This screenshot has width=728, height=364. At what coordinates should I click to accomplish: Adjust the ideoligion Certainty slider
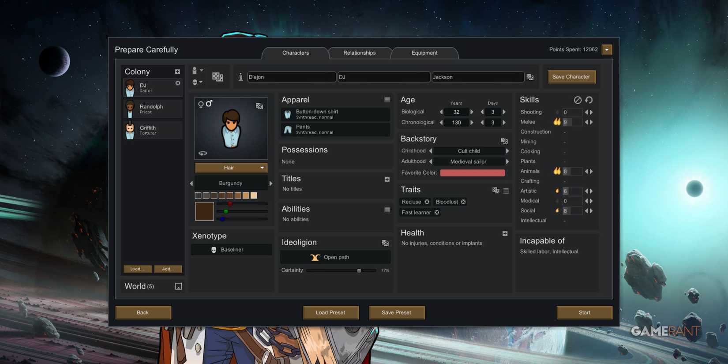point(341,270)
